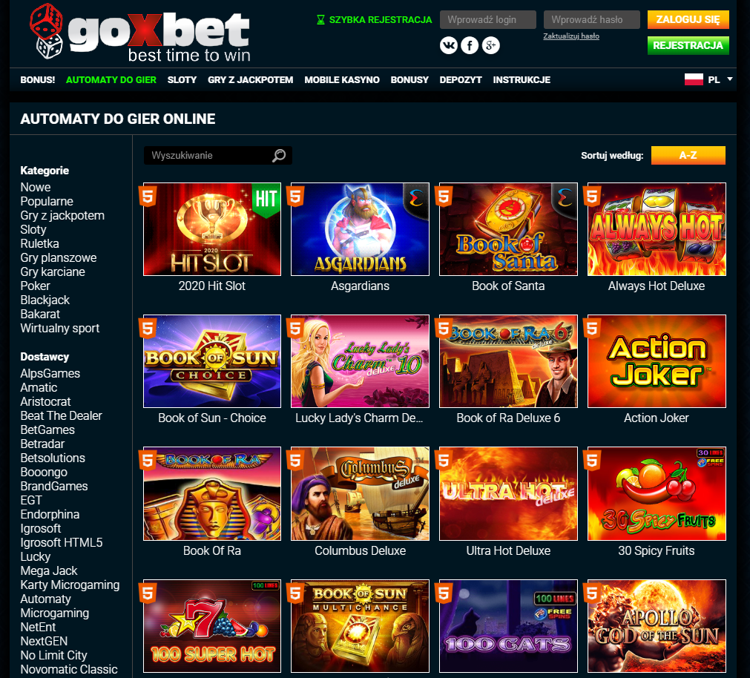Open the PL language dropdown arrow
The width and height of the screenshot is (750, 678).
[x=730, y=79]
